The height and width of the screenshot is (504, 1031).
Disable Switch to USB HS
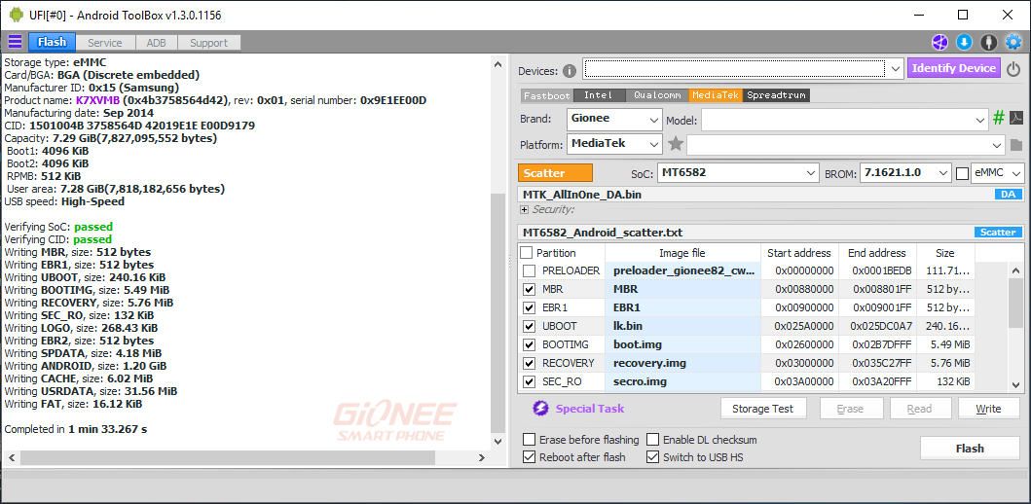click(x=652, y=457)
